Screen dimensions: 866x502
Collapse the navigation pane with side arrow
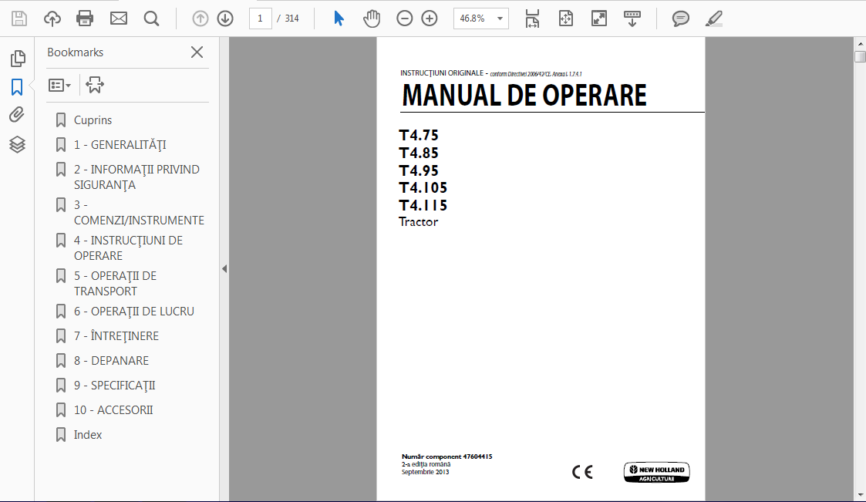[224, 269]
